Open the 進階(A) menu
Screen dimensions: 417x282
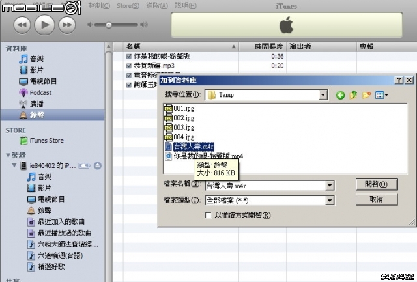pyautogui.click(x=157, y=6)
